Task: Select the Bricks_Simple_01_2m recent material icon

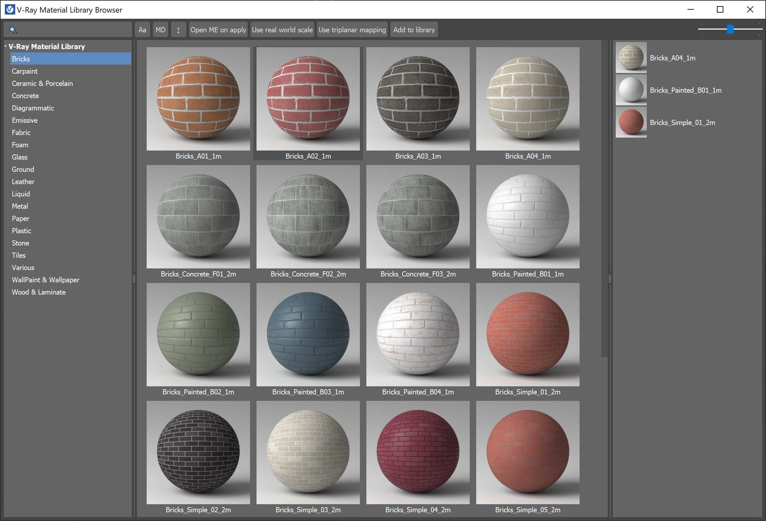Action: pyautogui.click(x=631, y=122)
